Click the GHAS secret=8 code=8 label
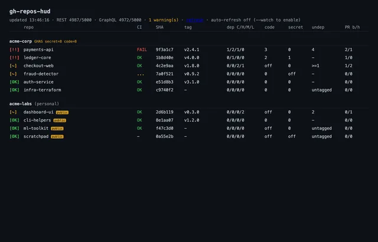Viewport: 378px width, 242px height. coord(56,41)
